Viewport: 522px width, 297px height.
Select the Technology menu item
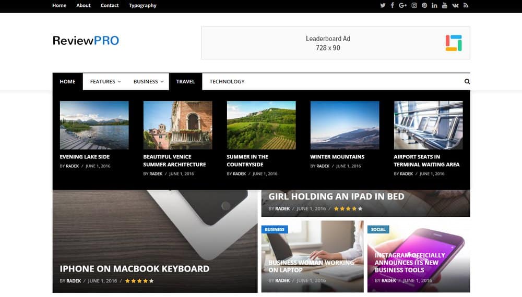point(227,81)
